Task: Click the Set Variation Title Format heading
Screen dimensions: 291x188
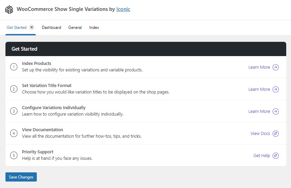Action: 47,85
